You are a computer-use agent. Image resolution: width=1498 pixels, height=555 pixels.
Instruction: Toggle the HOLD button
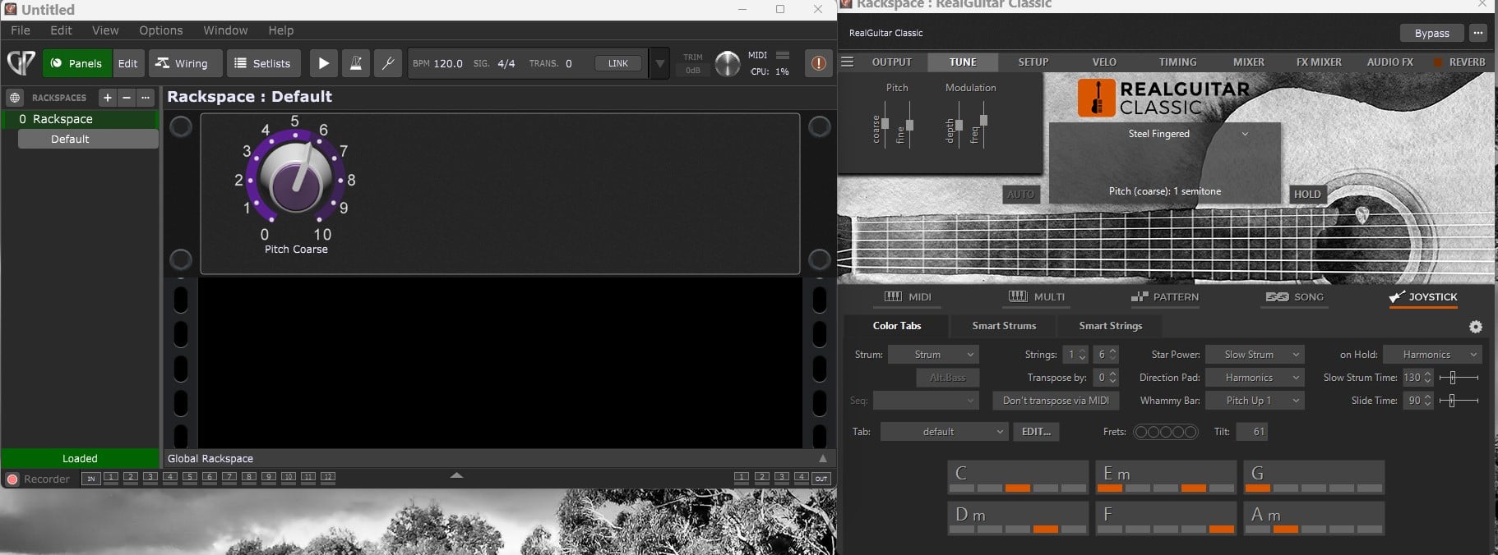click(x=1306, y=195)
